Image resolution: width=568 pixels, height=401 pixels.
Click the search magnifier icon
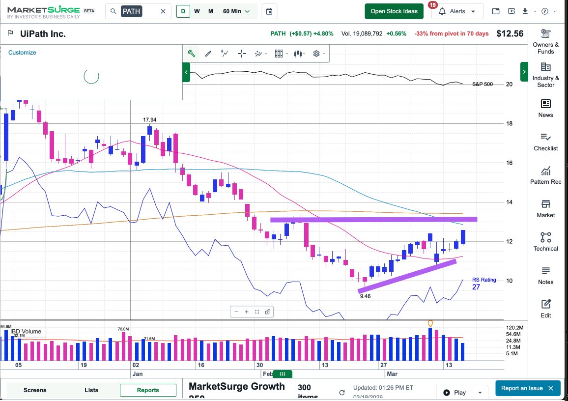pos(114,11)
